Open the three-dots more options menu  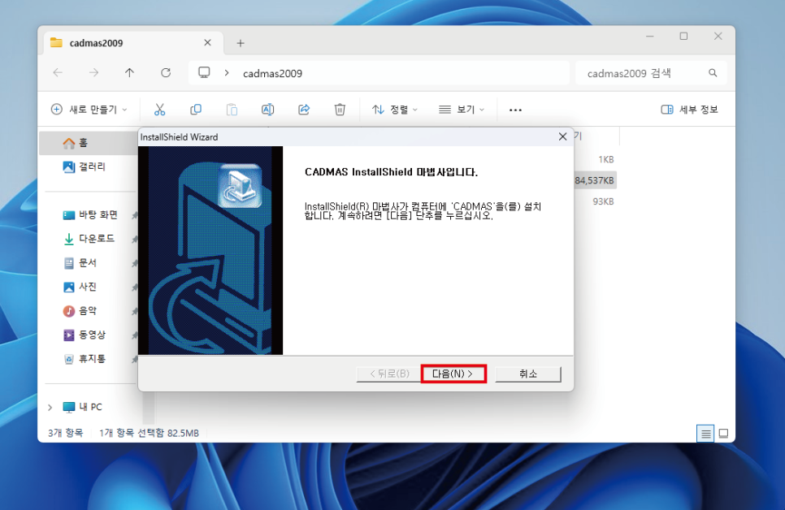tap(515, 110)
